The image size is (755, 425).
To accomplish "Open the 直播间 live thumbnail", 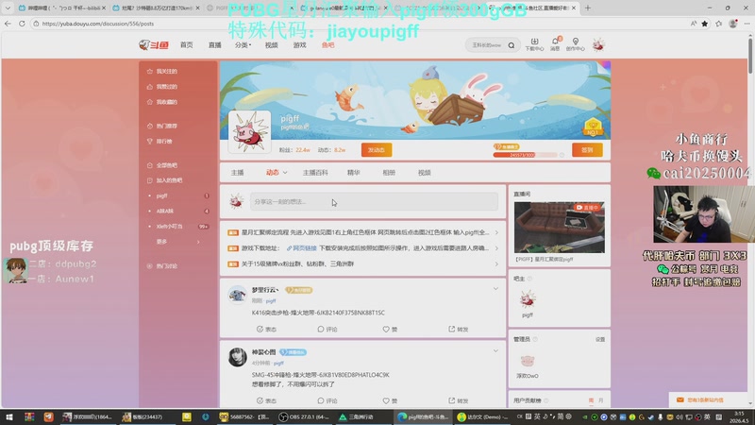I will [559, 228].
